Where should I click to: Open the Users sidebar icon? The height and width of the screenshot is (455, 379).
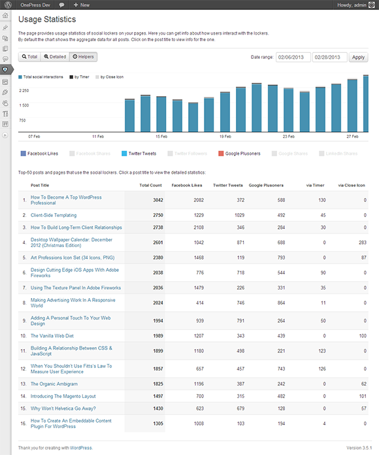coord(5,103)
